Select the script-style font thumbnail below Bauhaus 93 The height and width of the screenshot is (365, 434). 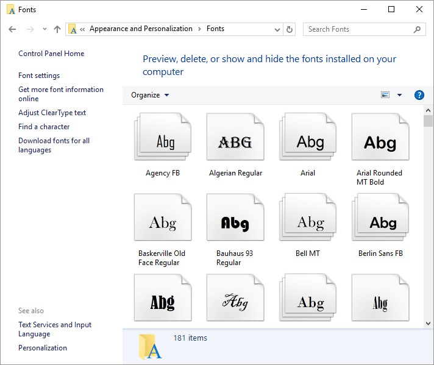click(x=235, y=297)
